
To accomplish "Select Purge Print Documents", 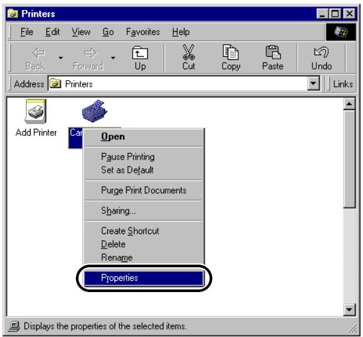I will [x=143, y=190].
